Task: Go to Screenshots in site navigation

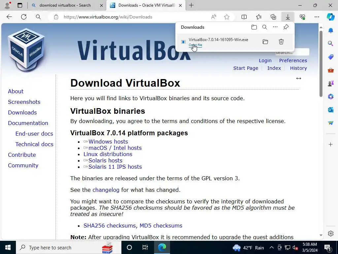Action: coord(24,102)
